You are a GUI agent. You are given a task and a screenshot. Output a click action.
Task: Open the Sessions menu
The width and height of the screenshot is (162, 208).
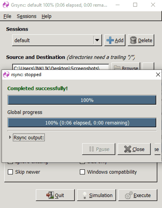pyautogui.click(x=27, y=16)
